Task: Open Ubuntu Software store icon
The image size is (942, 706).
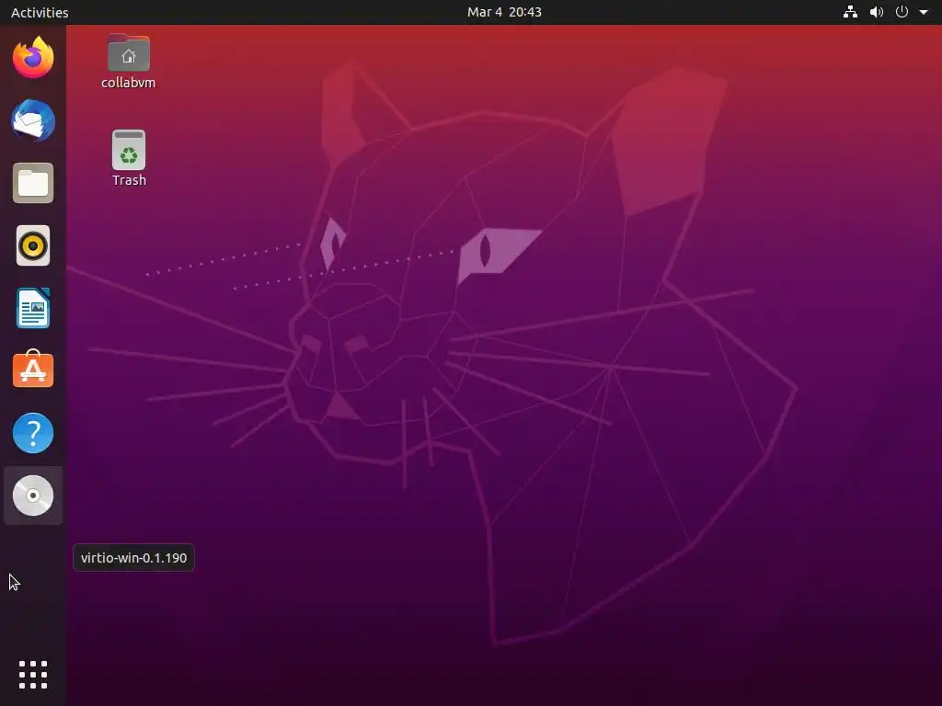Action: [x=33, y=370]
